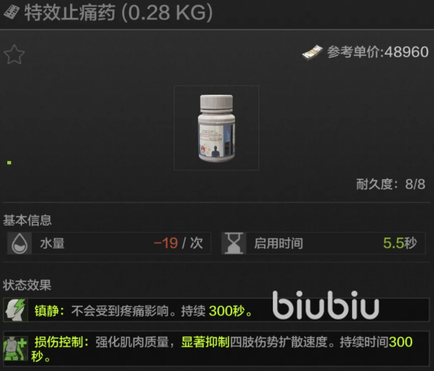Select the 基本信息 section header
Screen dimensions: 434x371
(x=27, y=220)
